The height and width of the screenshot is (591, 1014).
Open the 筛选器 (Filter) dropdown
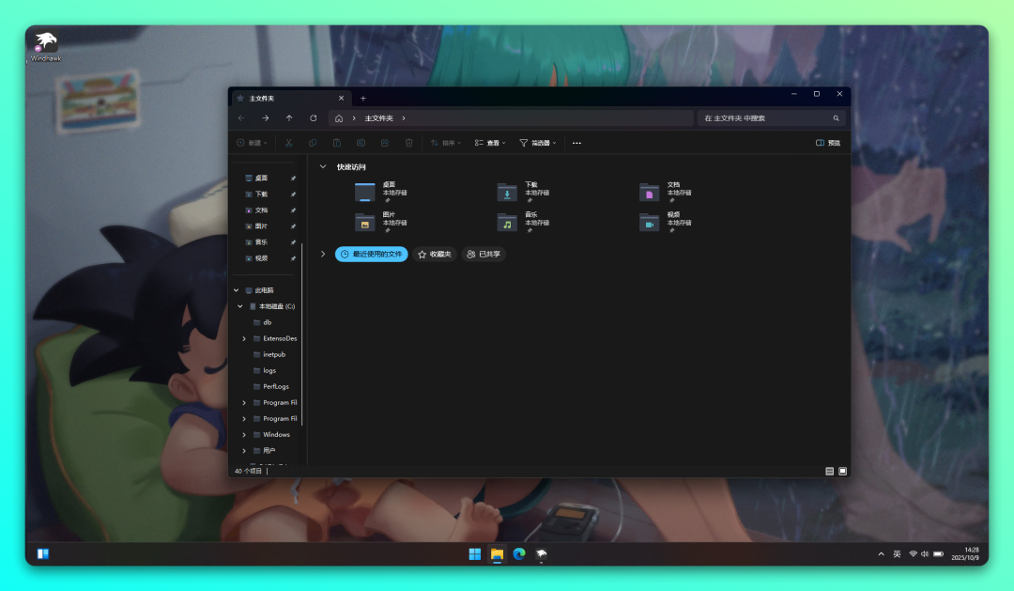click(537, 143)
